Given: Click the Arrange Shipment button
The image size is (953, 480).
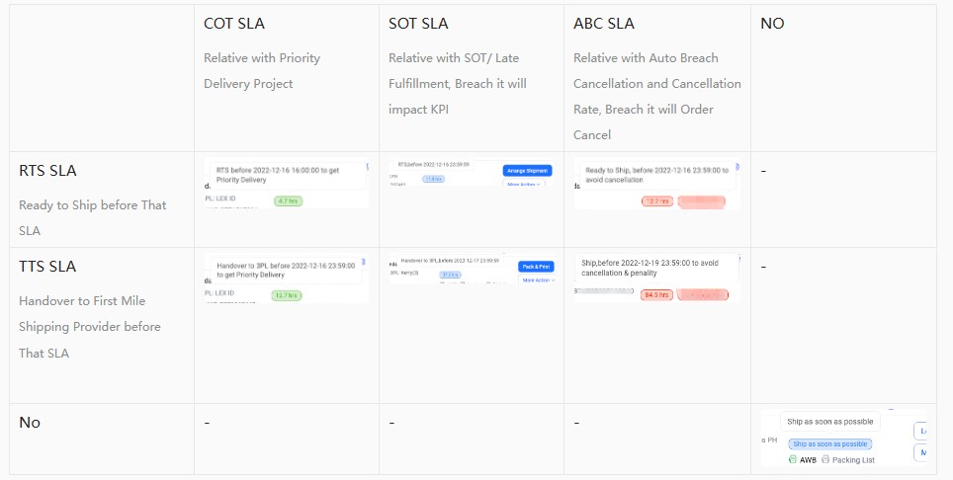Looking at the screenshot, I should click(x=529, y=171).
